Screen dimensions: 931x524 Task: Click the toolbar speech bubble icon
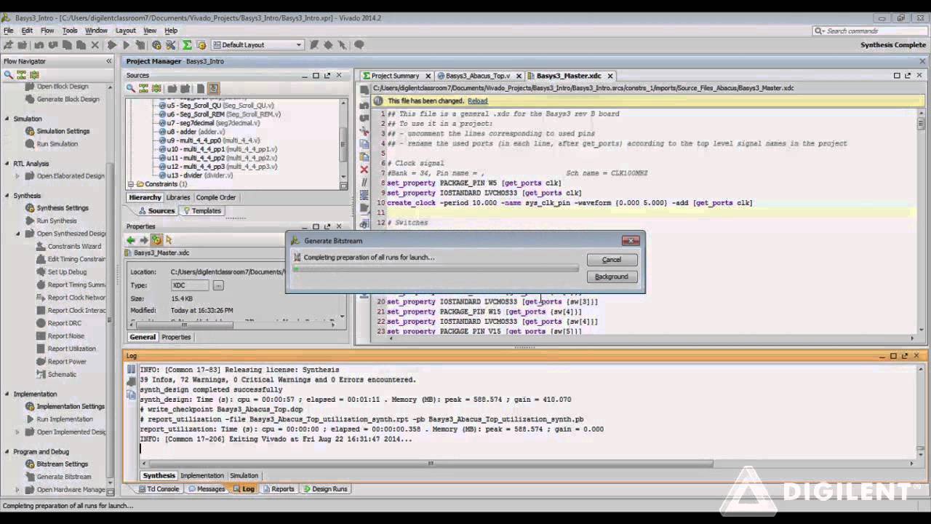359,45
